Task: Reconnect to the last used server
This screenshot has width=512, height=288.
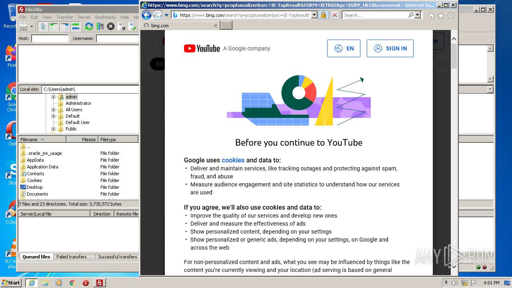Action: [x=132, y=26]
